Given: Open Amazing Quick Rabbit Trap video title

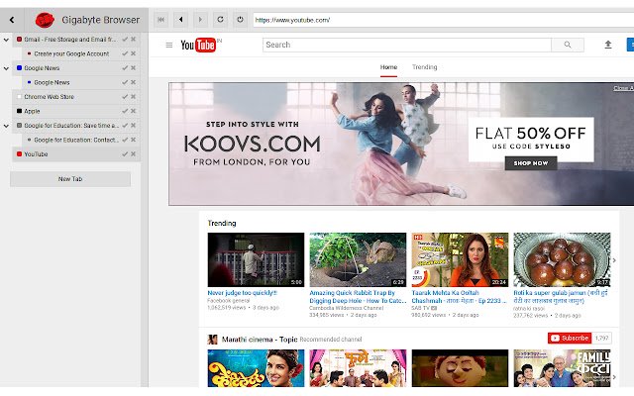Looking at the screenshot, I should point(358,297).
